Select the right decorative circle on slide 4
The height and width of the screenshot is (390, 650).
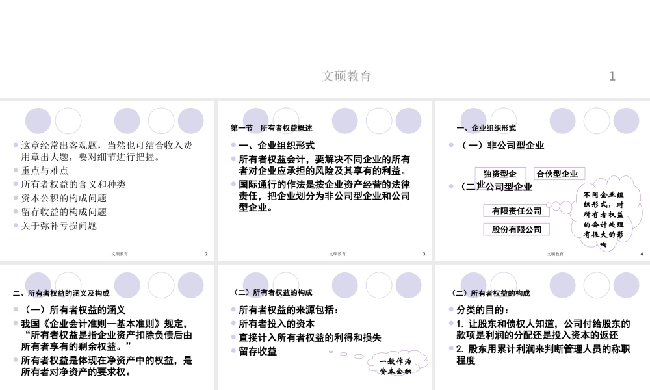(x=625, y=120)
